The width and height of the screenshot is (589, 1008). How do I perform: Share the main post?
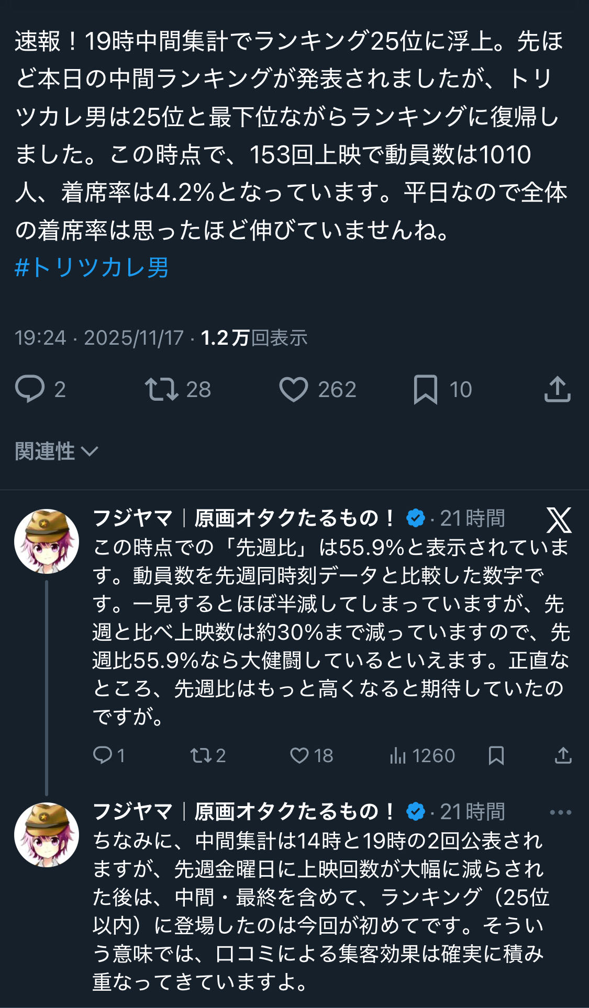557,389
